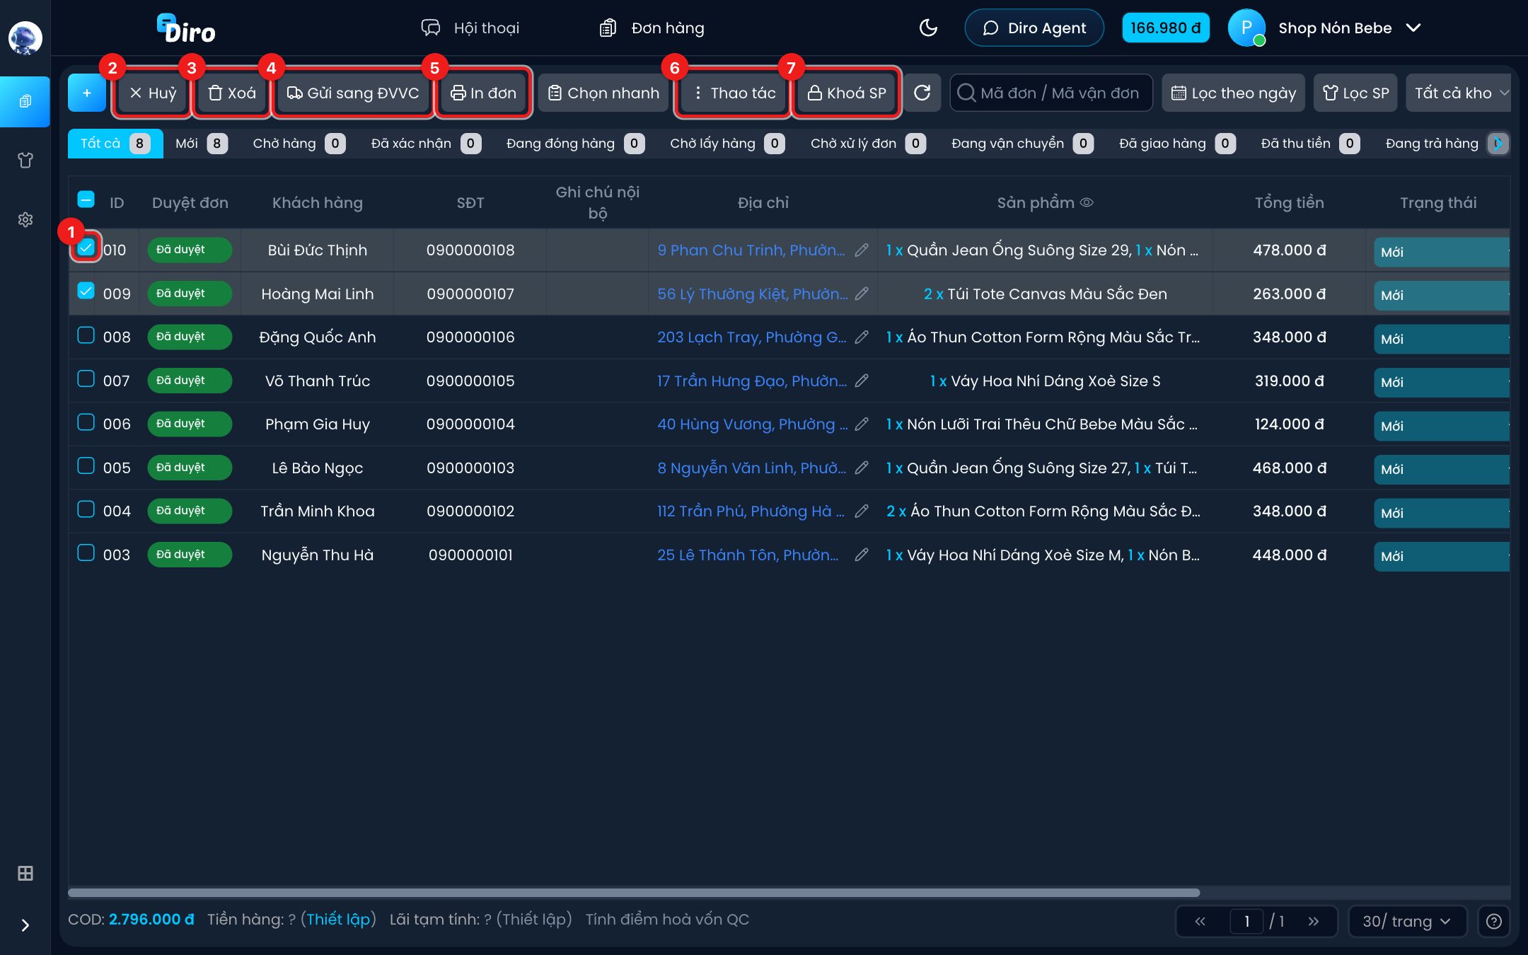Click the help question mark icon
Image resolution: width=1528 pixels, height=955 pixels.
coord(1493,922)
